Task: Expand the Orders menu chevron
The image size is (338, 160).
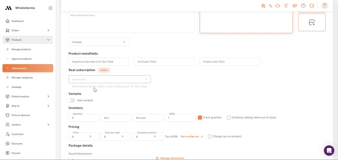Action: pos(48,30)
